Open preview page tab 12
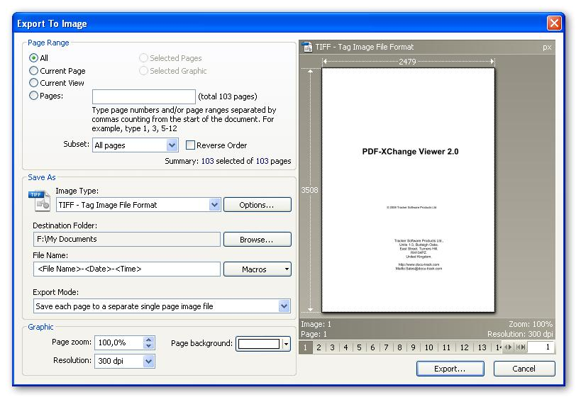581x402 pixels. (x=464, y=347)
